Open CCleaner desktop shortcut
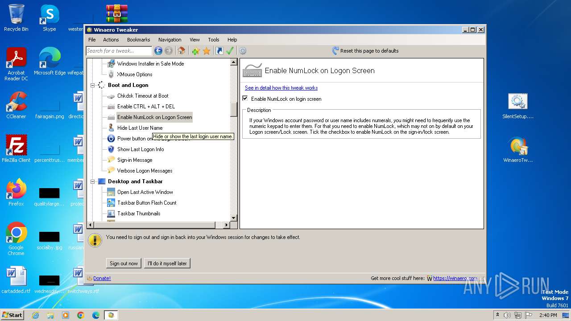Image resolution: width=571 pixels, height=321 pixels. (x=16, y=105)
